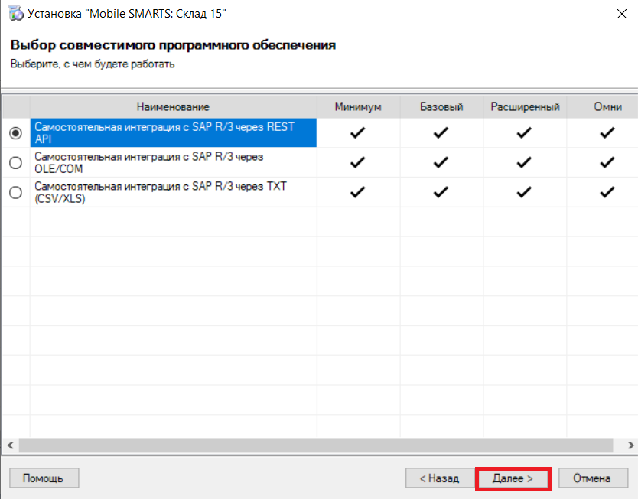Click the Минимум checkmark in the REST API row
Screen dimensions: 638x499
(358, 132)
